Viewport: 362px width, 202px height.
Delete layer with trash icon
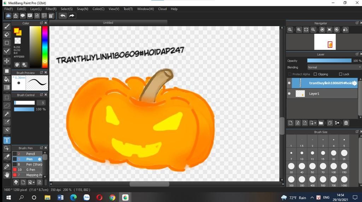[x=346, y=123]
